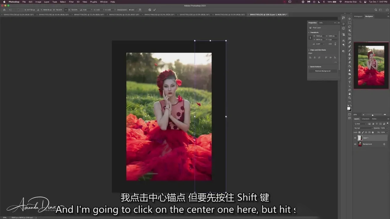
Task: Flip vertical in Properties Transform section
Action: coord(335,44)
